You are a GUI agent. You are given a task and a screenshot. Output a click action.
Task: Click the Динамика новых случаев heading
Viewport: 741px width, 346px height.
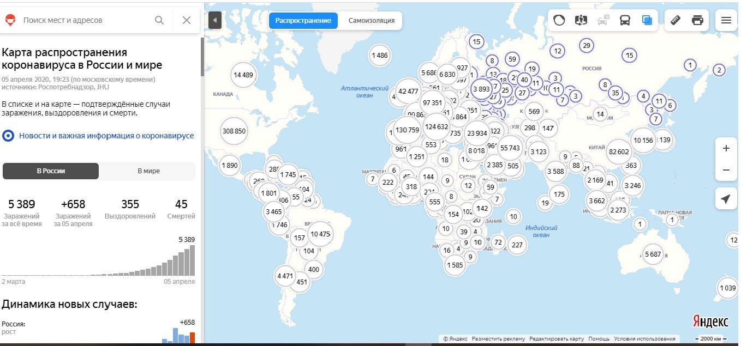[69, 304]
